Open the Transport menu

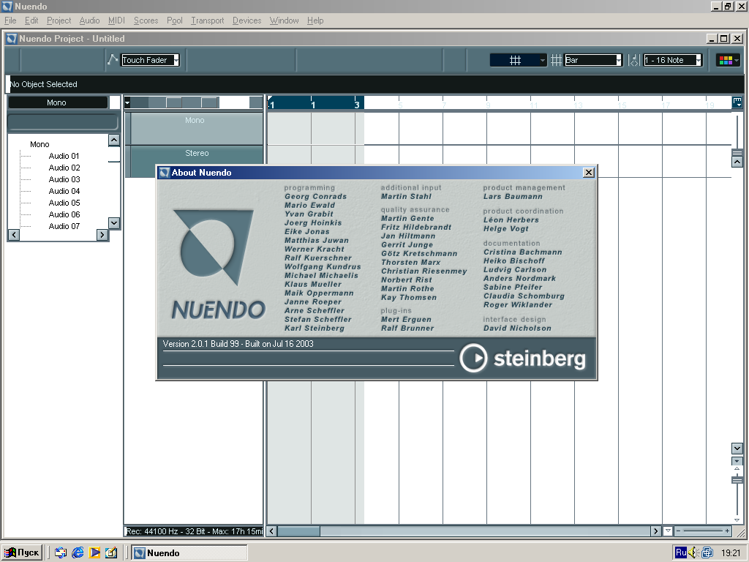tap(207, 20)
